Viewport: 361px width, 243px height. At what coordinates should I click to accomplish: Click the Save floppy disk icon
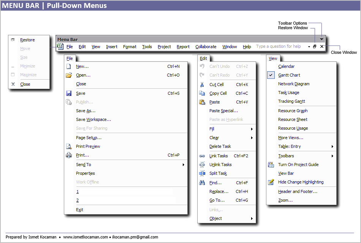tap(69, 93)
